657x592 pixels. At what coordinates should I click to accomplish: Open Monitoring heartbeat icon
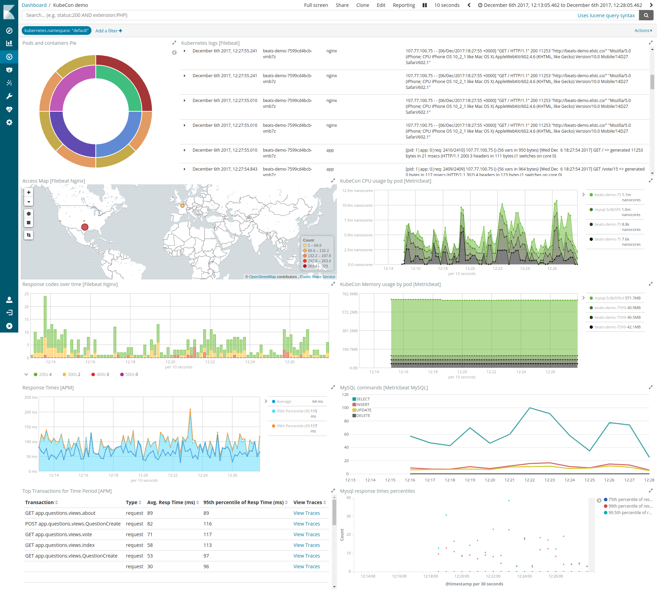[9, 109]
